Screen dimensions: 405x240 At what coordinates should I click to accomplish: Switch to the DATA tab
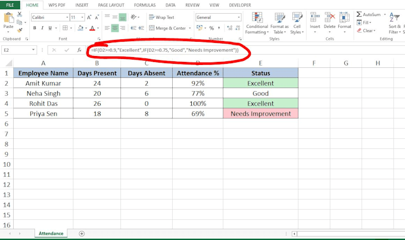click(170, 5)
